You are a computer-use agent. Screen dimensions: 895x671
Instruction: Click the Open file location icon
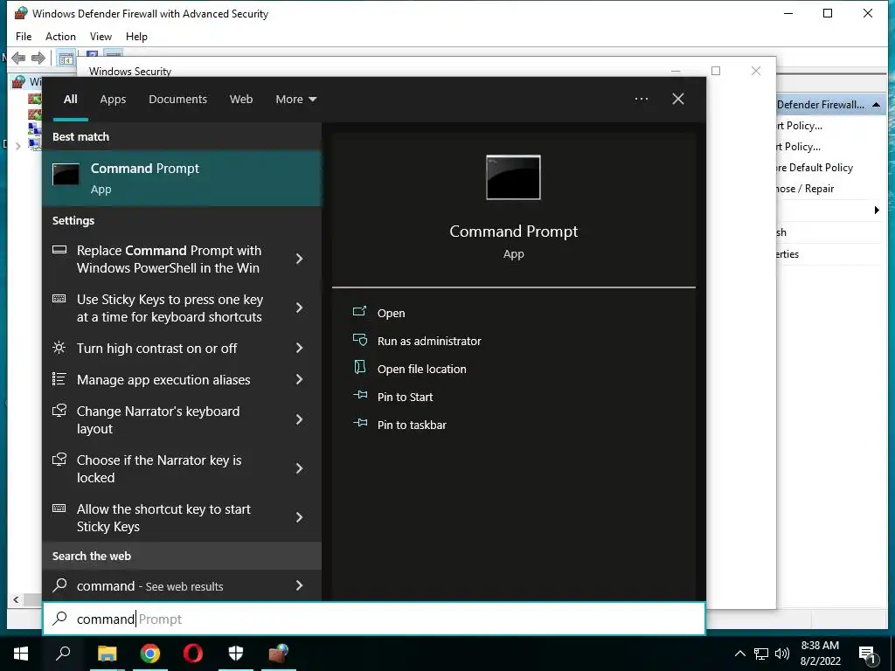click(359, 367)
